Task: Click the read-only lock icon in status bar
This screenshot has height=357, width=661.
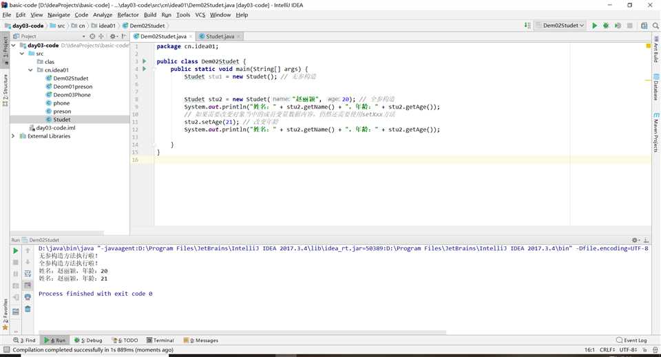Action: point(644,350)
